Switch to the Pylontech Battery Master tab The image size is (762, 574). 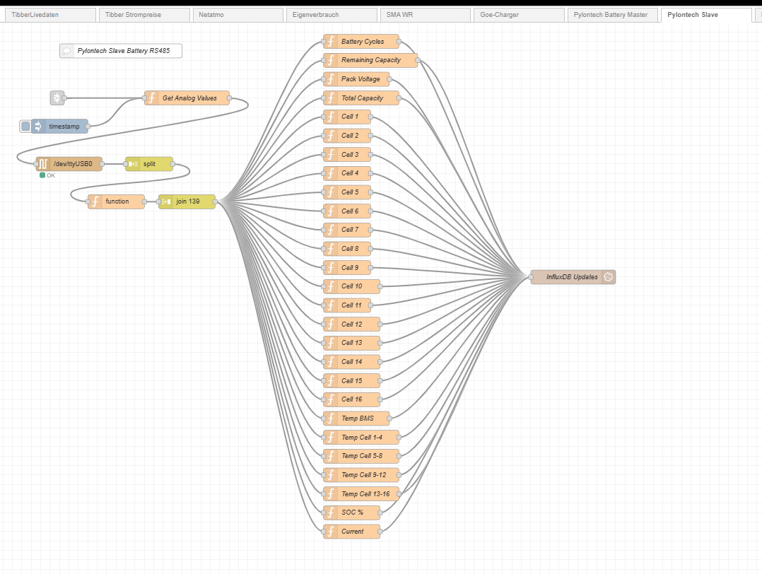(x=612, y=15)
